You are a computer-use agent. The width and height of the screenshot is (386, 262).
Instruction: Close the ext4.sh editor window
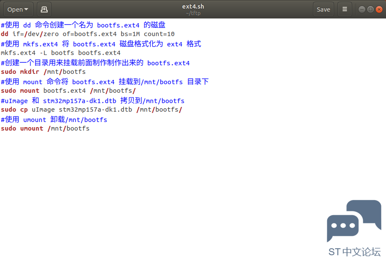point(379,9)
